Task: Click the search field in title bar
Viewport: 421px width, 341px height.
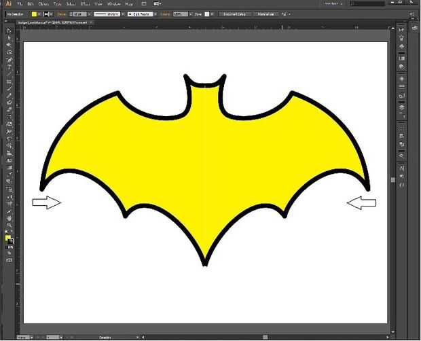Action: click(367, 4)
